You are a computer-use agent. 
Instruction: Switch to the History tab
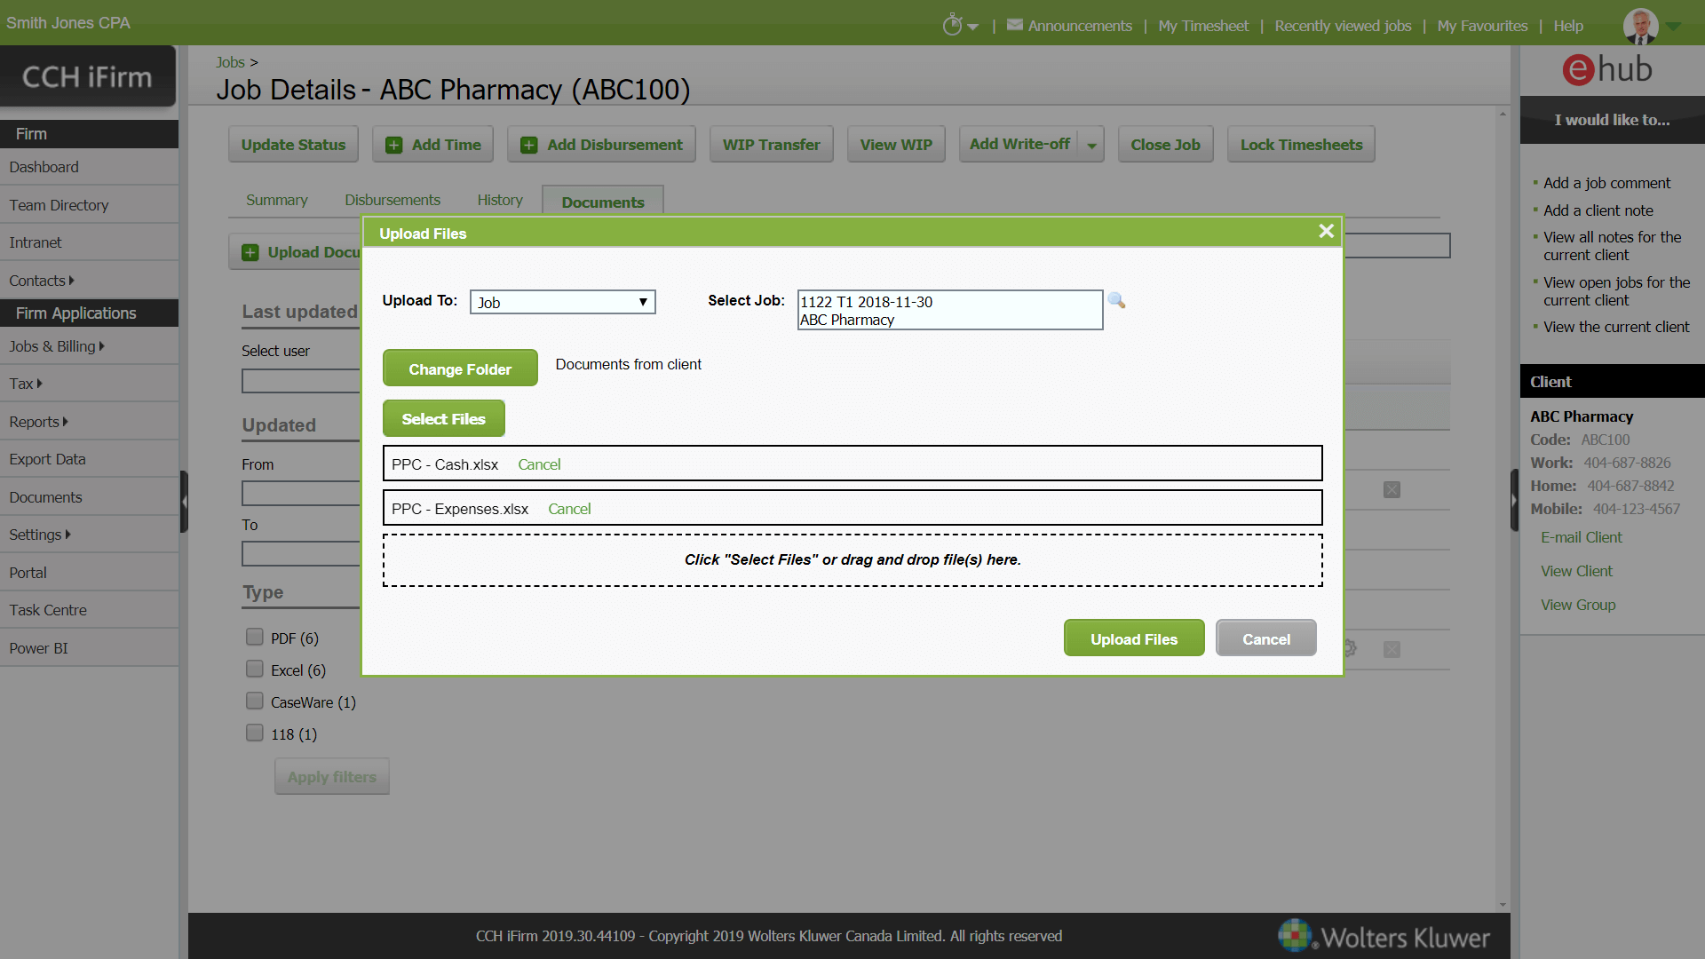pos(499,201)
